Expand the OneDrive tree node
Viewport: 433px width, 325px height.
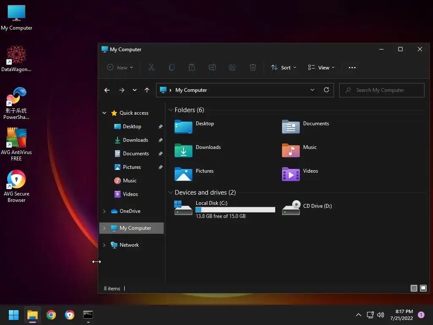point(104,211)
